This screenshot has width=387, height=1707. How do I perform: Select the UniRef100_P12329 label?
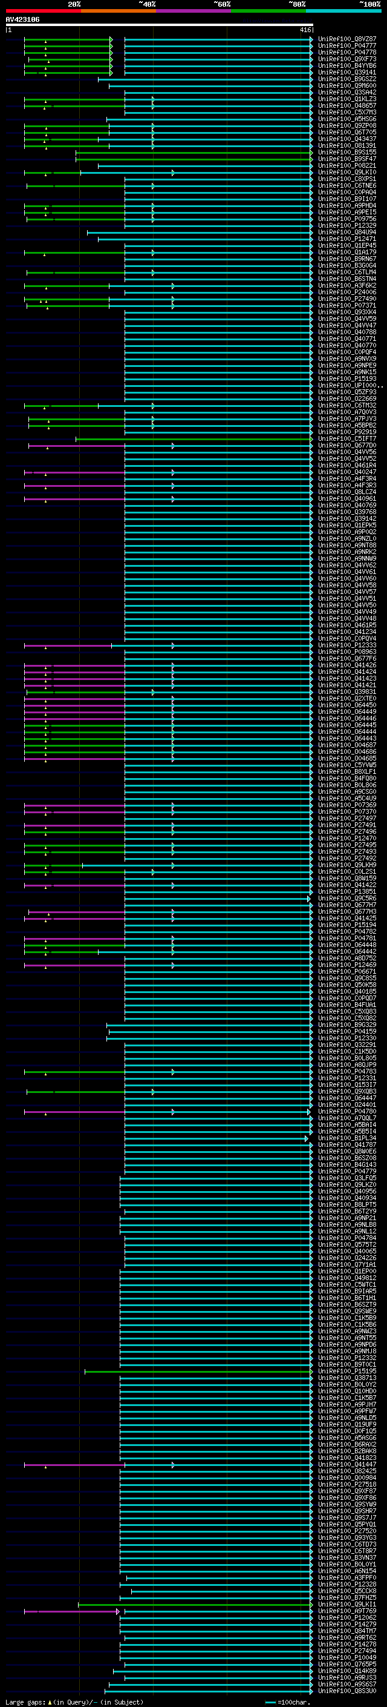pyautogui.click(x=346, y=225)
